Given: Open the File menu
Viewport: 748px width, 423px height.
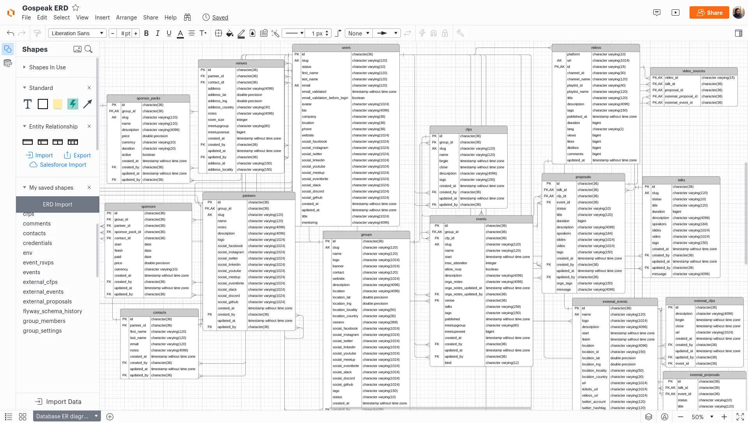Looking at the screenshot, I should [x=26, y=18].
